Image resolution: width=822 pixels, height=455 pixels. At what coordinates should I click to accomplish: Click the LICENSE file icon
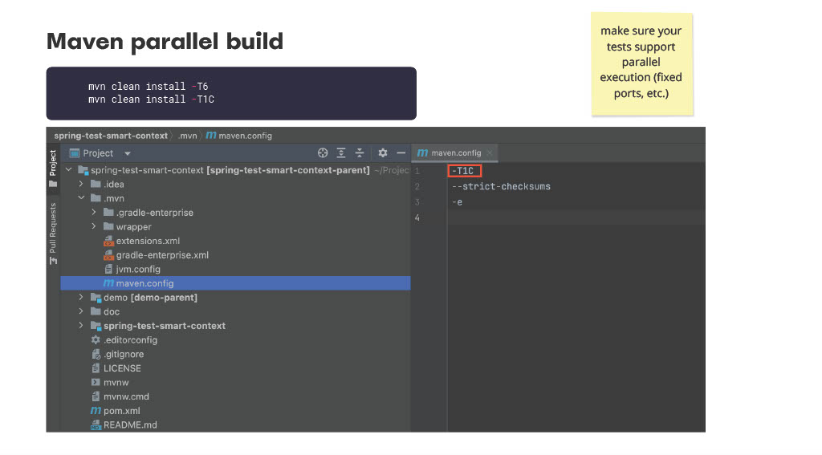(x=96, y=368)
